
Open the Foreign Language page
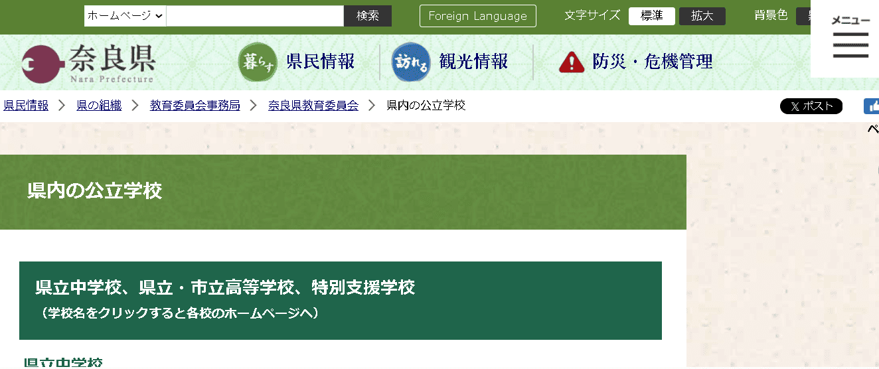click(477, 16)
